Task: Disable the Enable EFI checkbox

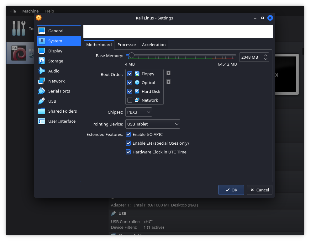Action: 128,143
